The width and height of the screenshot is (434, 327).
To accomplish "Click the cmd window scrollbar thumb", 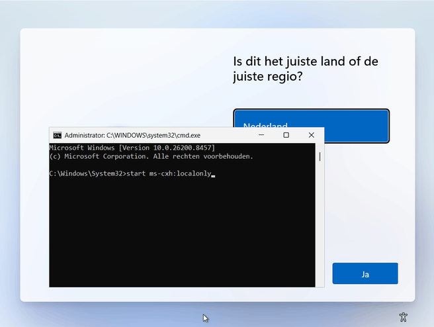I will point(320,157).
